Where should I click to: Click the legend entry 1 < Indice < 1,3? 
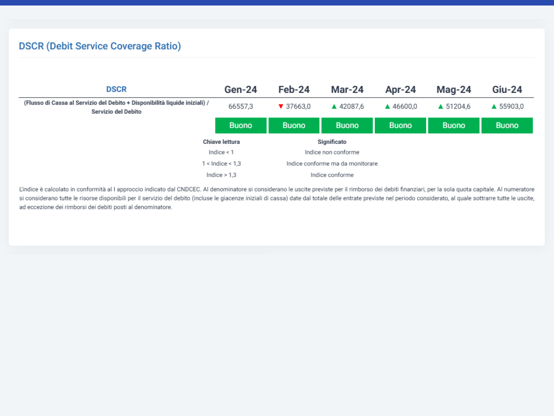click(222, 164)
